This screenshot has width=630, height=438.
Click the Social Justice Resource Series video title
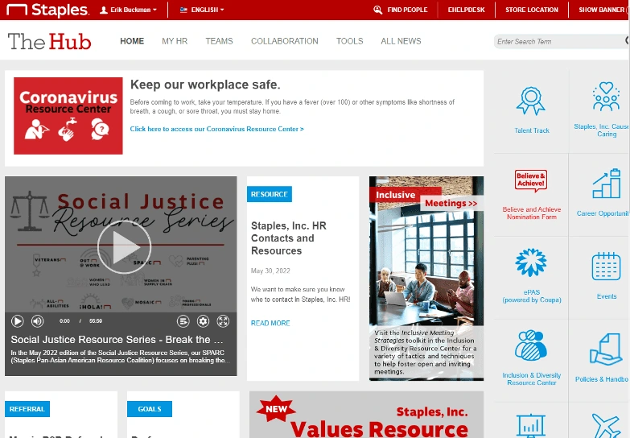117,340
